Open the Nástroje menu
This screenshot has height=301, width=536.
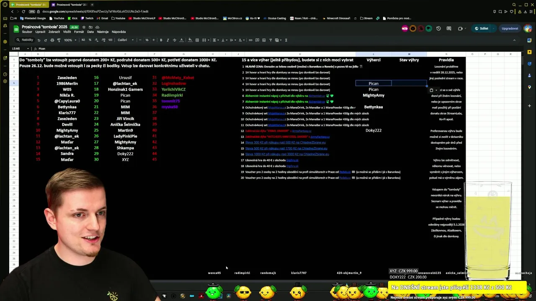pyautogui.click(x=103, y=32)
